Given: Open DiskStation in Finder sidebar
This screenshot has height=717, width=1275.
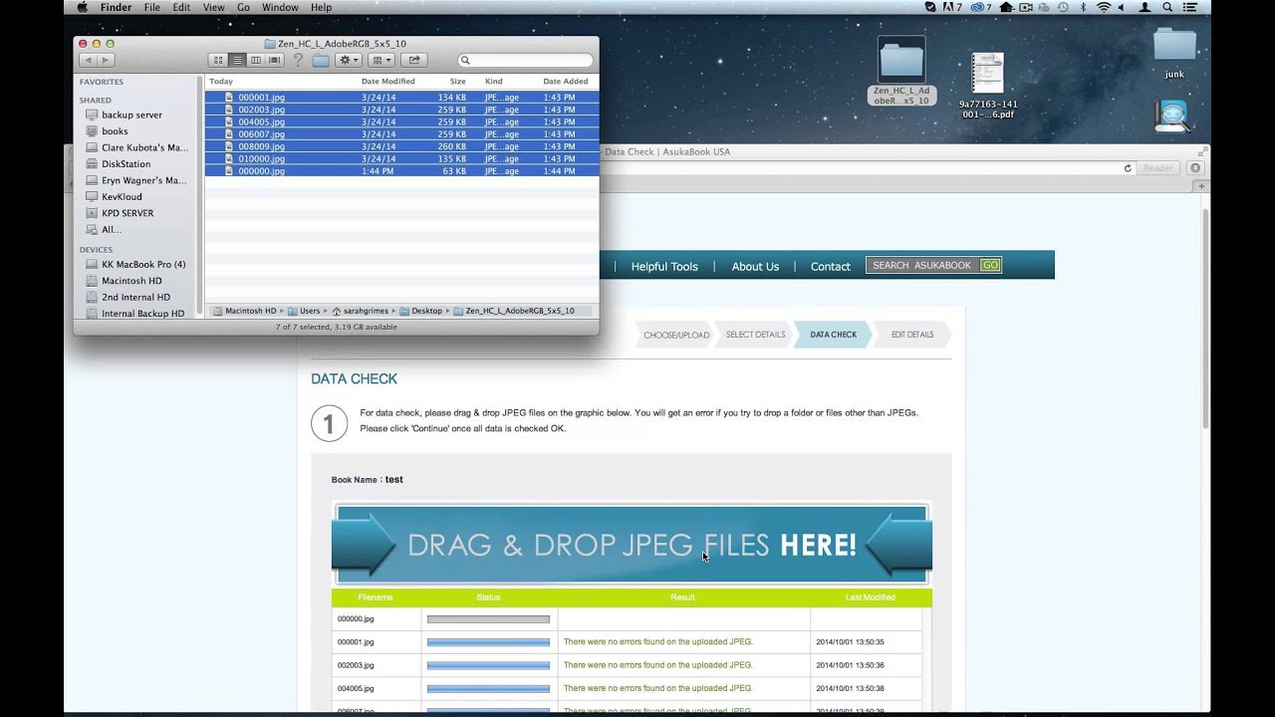Looking at the screenshot, I should point(126,164).
